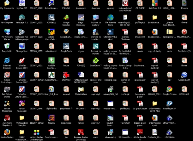Select the My Computer icon
Viewport: 193px width, 141px height.
click(7, 17)
